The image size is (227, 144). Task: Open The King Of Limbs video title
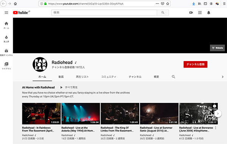[117, 129]
